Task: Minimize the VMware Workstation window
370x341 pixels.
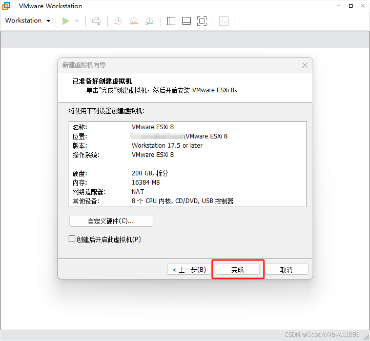Action: click(338, 6)
